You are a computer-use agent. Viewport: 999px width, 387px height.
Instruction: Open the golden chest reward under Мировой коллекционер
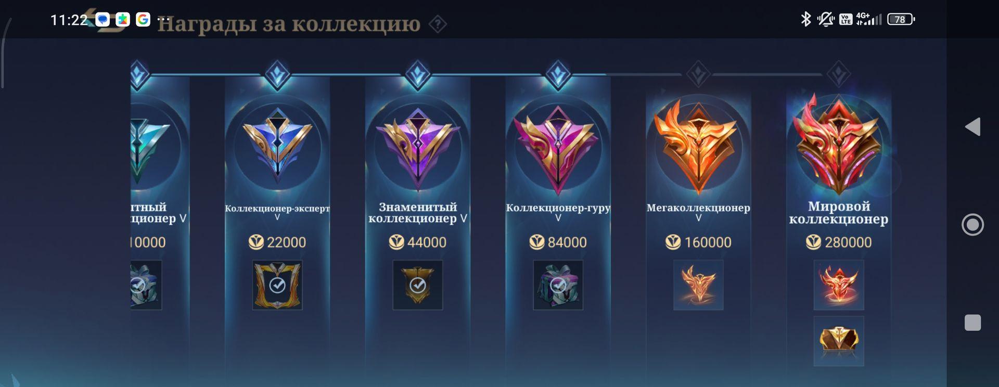pyautogui.click(x=839, y=341)
